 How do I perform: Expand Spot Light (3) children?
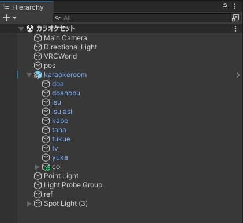click(x=29, y=203)
